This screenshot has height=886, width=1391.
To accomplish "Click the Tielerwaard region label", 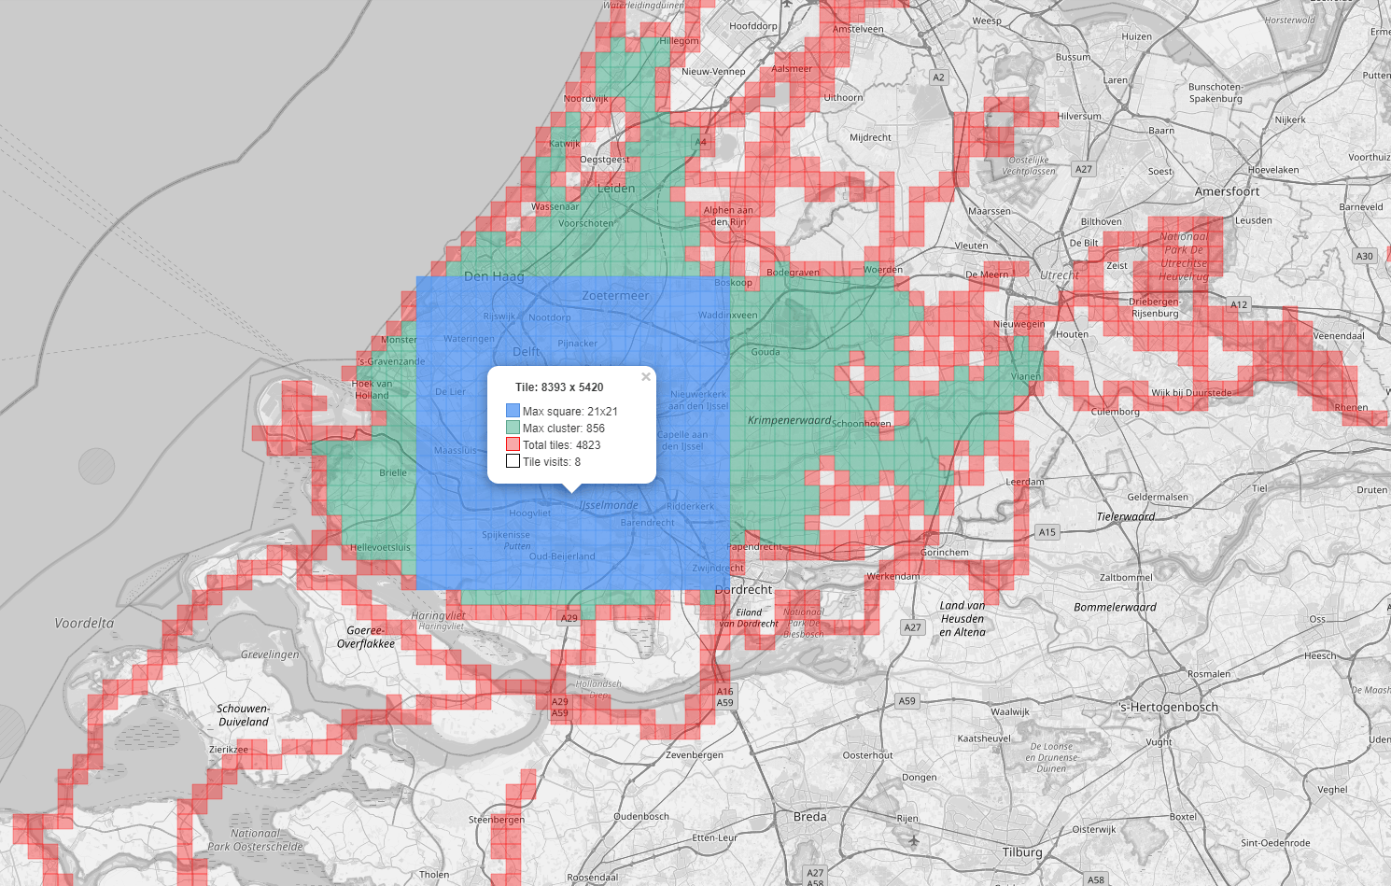I will [1126, 517].
